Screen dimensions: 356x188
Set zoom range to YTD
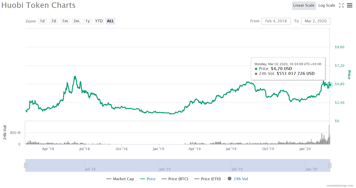[99, 21]
